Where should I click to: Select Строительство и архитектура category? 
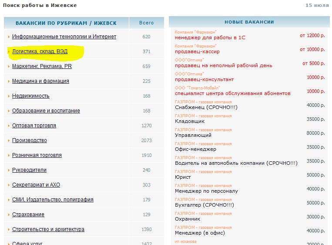[x=48, y=229]
